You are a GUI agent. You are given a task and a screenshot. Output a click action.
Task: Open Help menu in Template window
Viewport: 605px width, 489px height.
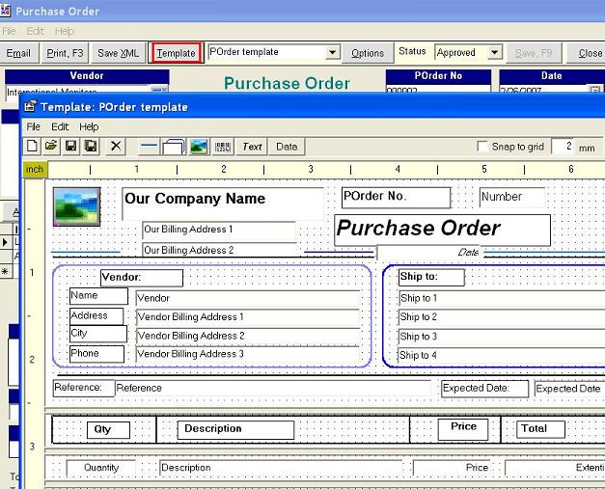click(x=89, y=127)
